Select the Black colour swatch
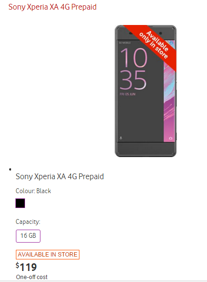The width and height of the screenshot is (207, 282). point(20,203)
